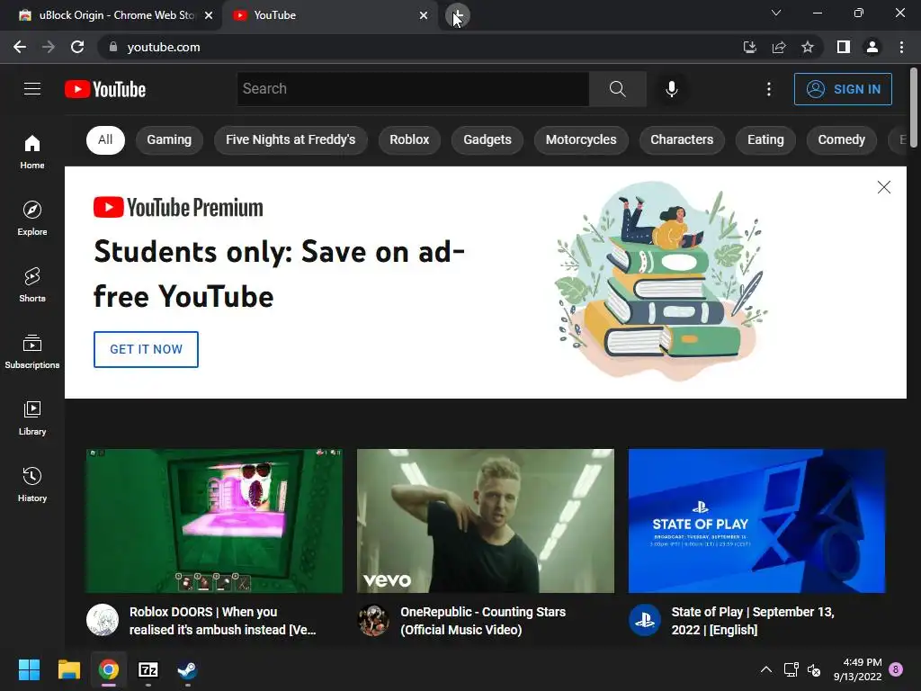Show hidden system tray icons
Image resolution: width=921 pixels, height=691 pixels.
point(766,669)
